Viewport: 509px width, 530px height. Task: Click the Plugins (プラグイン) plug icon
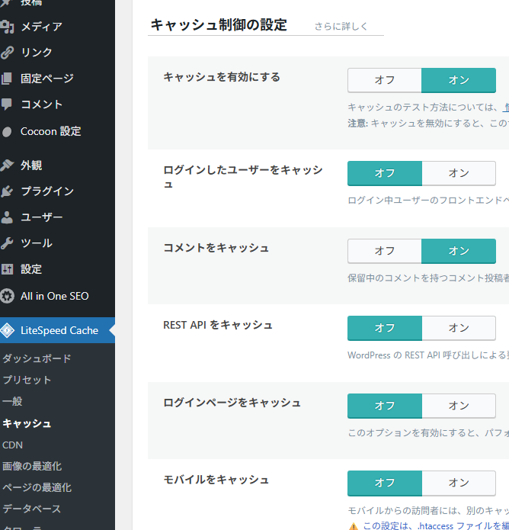point(8,191)
